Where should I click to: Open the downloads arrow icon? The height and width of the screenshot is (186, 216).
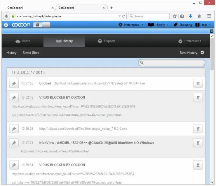pyautogui.click(x=191, y=16)
